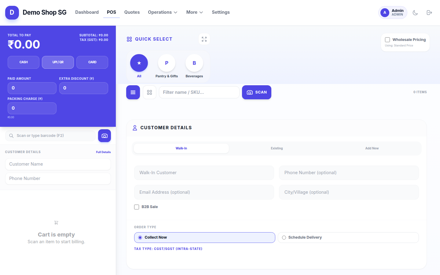Select Collect Now order type
The image size is (440, 275).
[x=205, y=238]
